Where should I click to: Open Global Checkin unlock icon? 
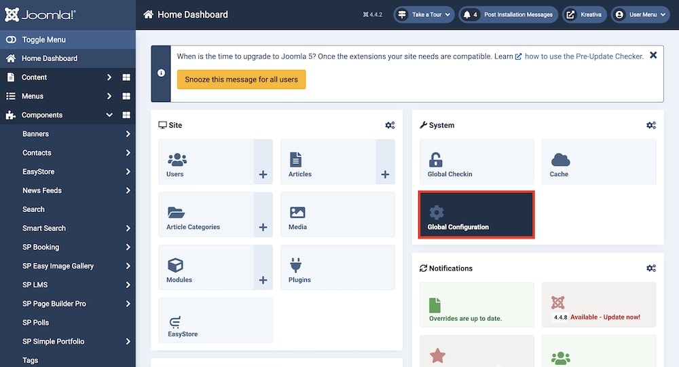tap(435, 160)
